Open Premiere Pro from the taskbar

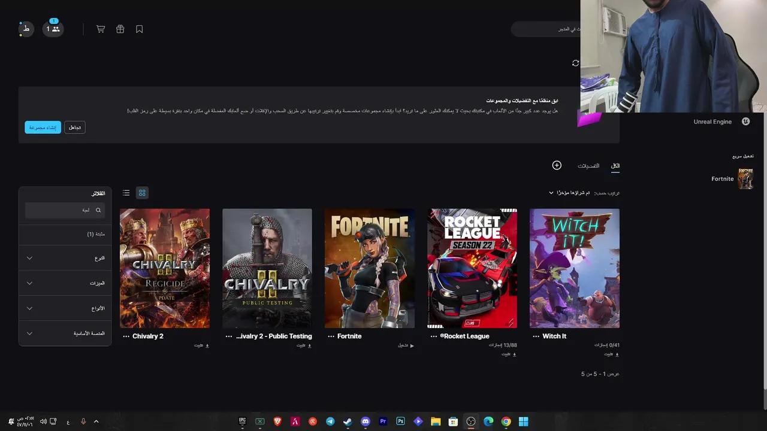tap(383, 421)
